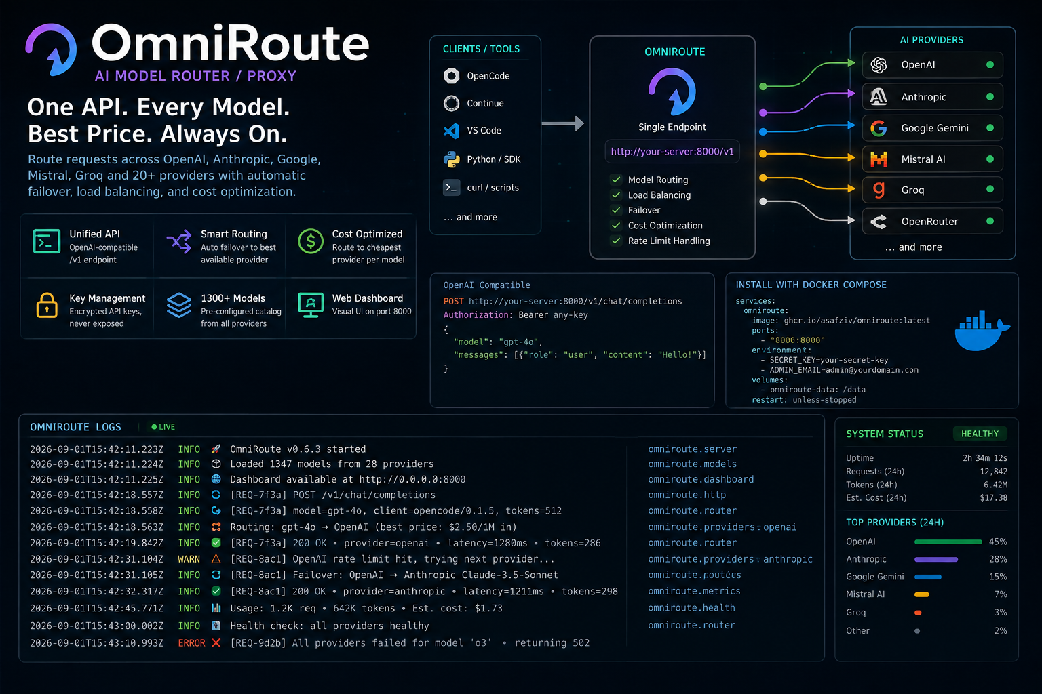Click the Google Gemini 15% usage bar
This screenshot has width=1042, height=694.
tap(928, 577)
